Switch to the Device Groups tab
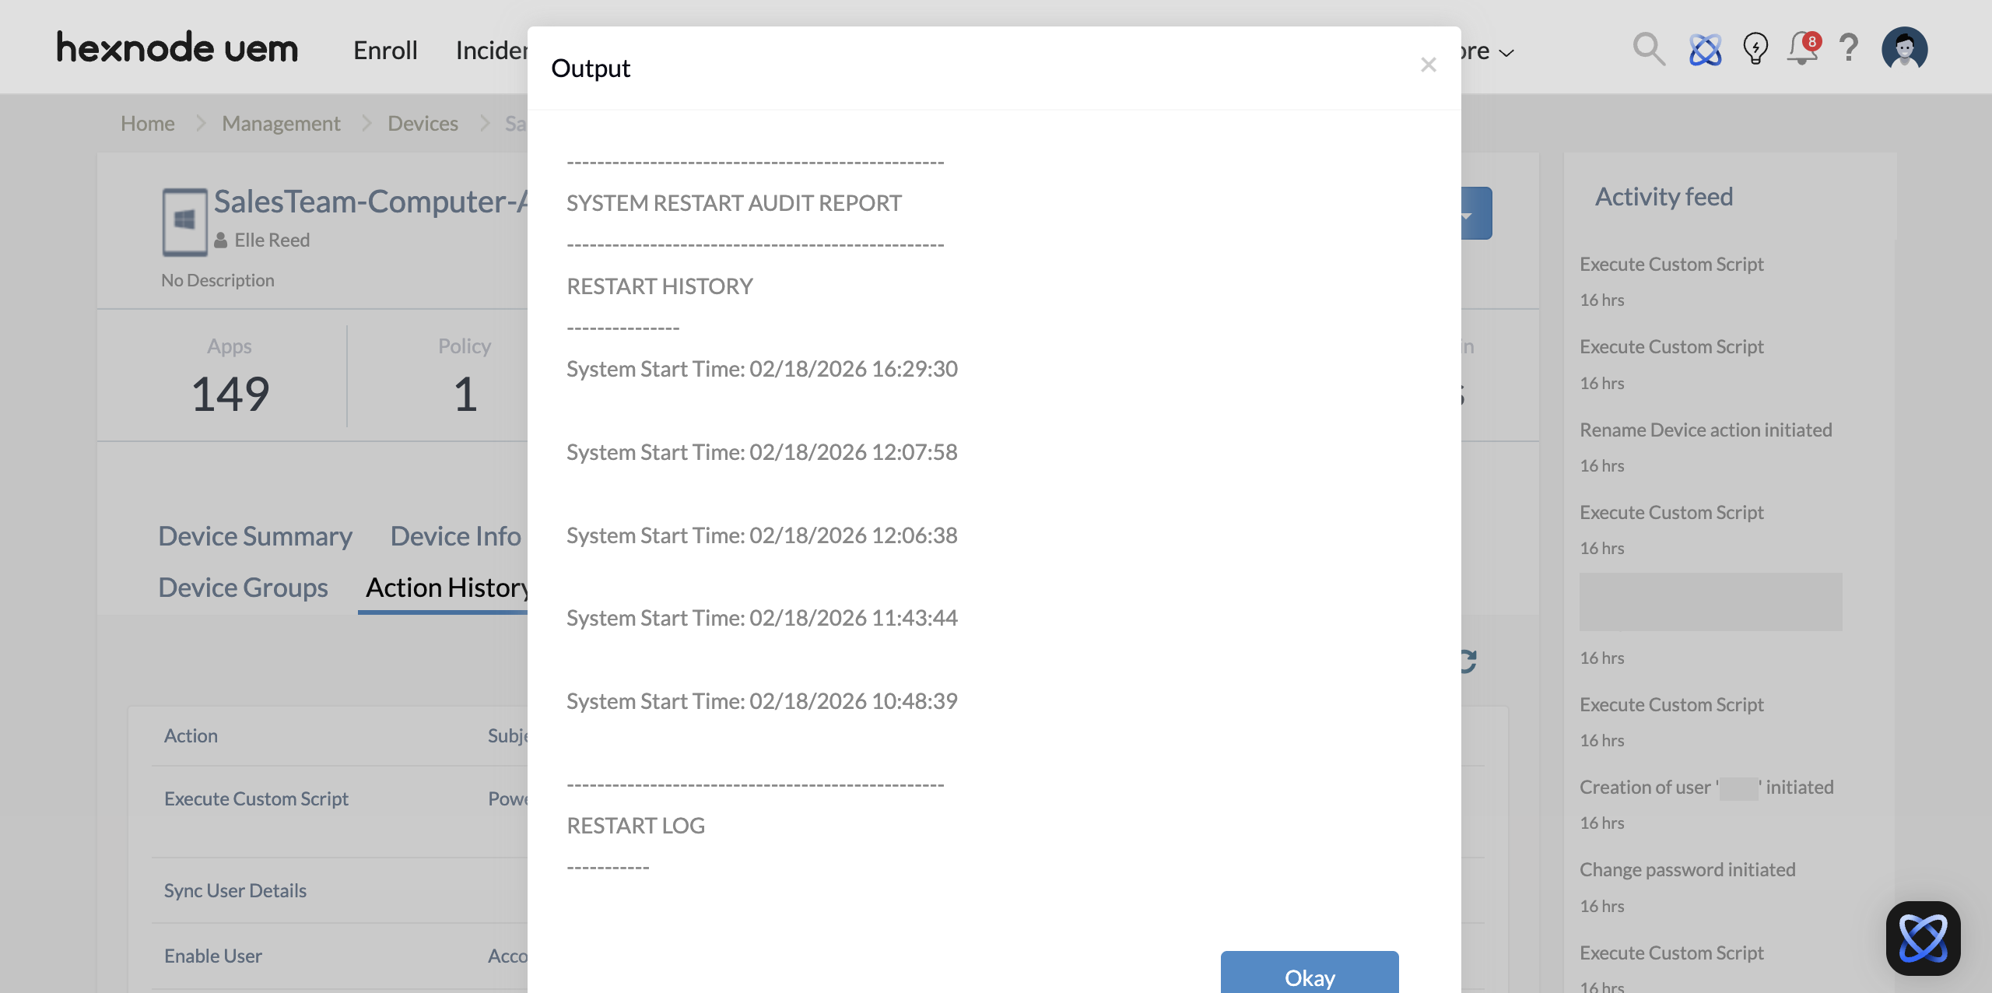This screenshot has width=1992, height=993. point(243,588)
